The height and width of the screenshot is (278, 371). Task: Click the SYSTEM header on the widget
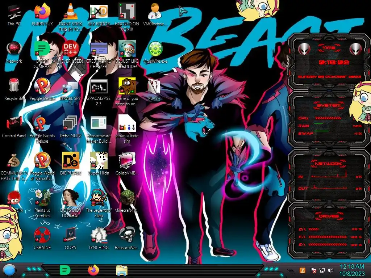click(329, 105)
